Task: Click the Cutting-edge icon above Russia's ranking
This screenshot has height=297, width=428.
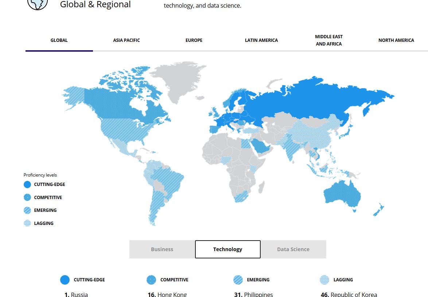Action: pyautogui.click(x=65, y=280)
